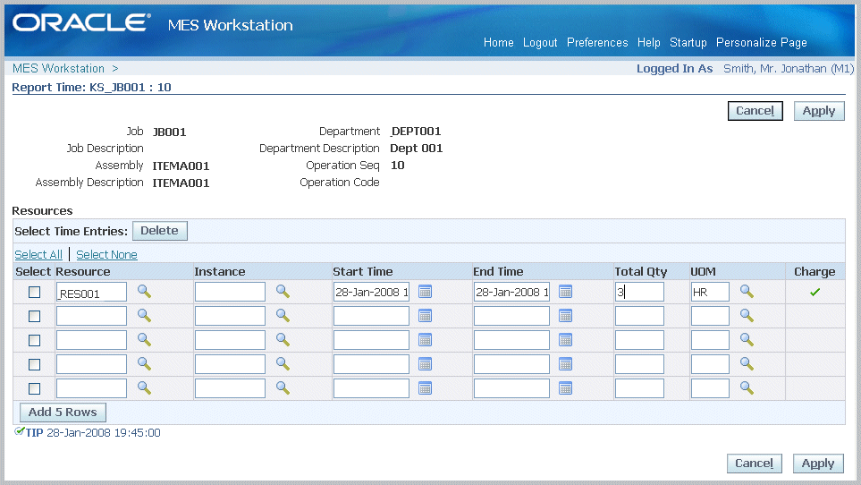Click the Add 5 Rows button

pyautogui.click(x=63, y=412)
